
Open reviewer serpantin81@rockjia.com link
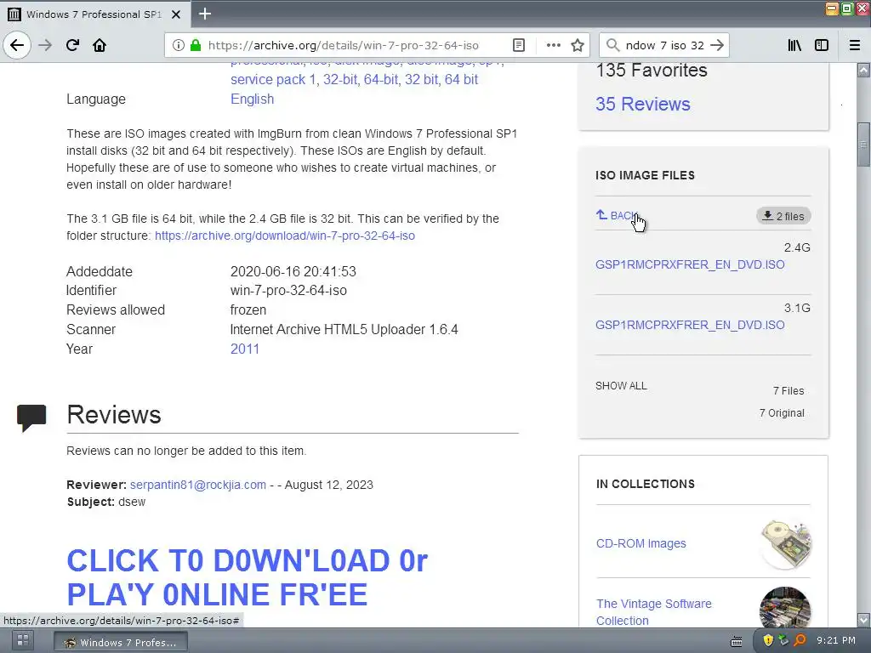[197, 485]
